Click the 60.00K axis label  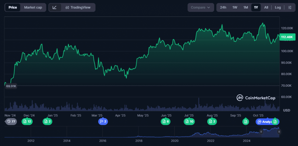[286, 97]
